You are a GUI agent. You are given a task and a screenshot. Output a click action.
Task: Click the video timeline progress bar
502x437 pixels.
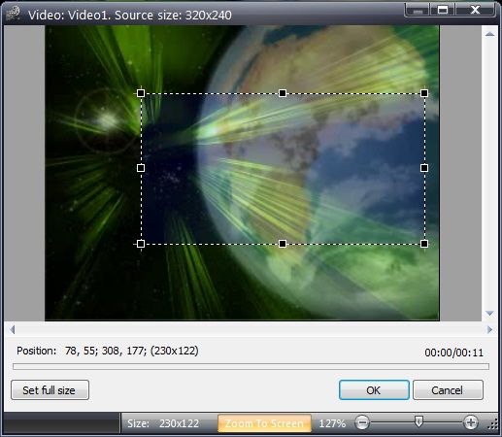(x=251, y=366)
